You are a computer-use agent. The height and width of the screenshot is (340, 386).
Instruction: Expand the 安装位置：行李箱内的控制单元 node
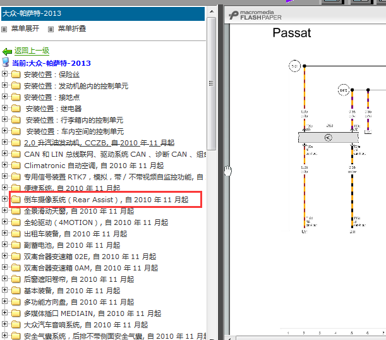click(4, 119)
